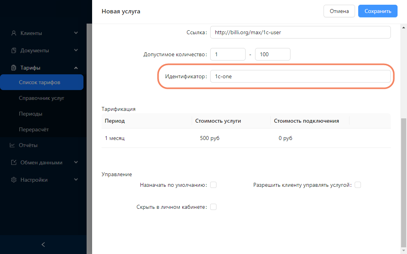Go to Периоды in the sidebar

(31, 114)
